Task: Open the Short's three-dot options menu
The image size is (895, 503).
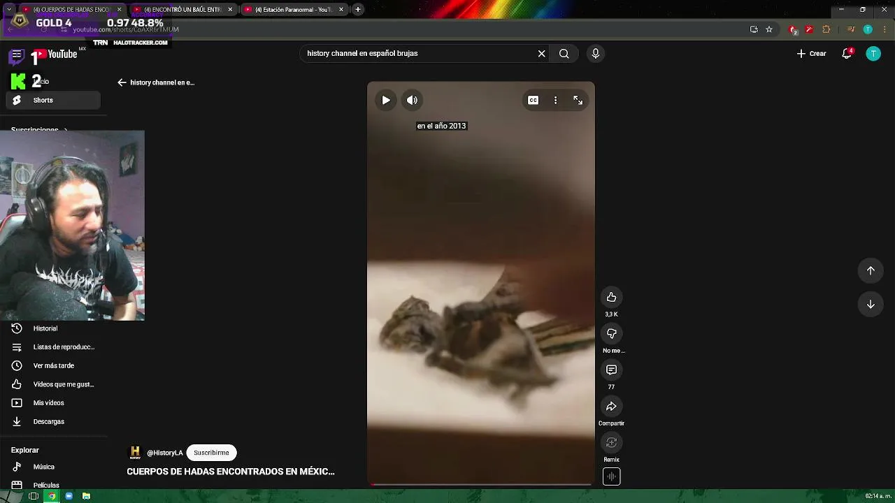Action: 555,100
